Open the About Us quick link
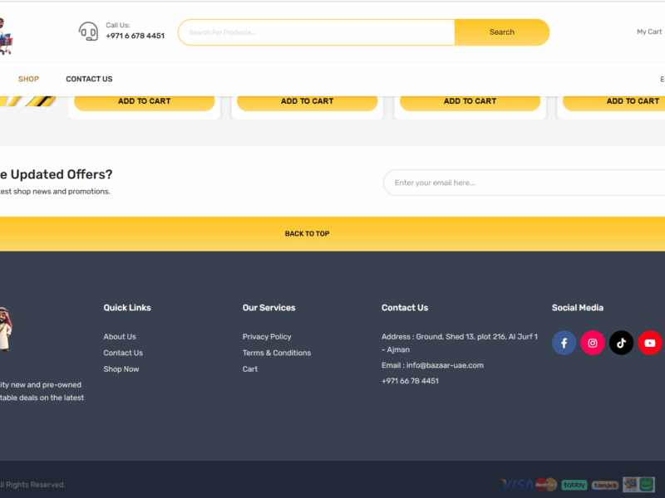This screenshot has width=665, height=498. pos(120,337)
